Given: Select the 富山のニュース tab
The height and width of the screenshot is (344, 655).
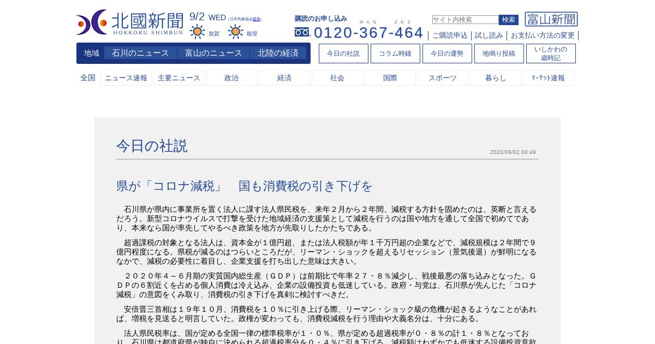Looking at the screenshot, I should point(213,53).
